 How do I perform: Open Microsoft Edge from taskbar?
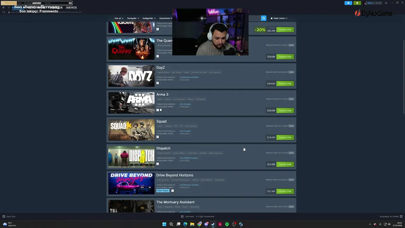click(185, 224)
